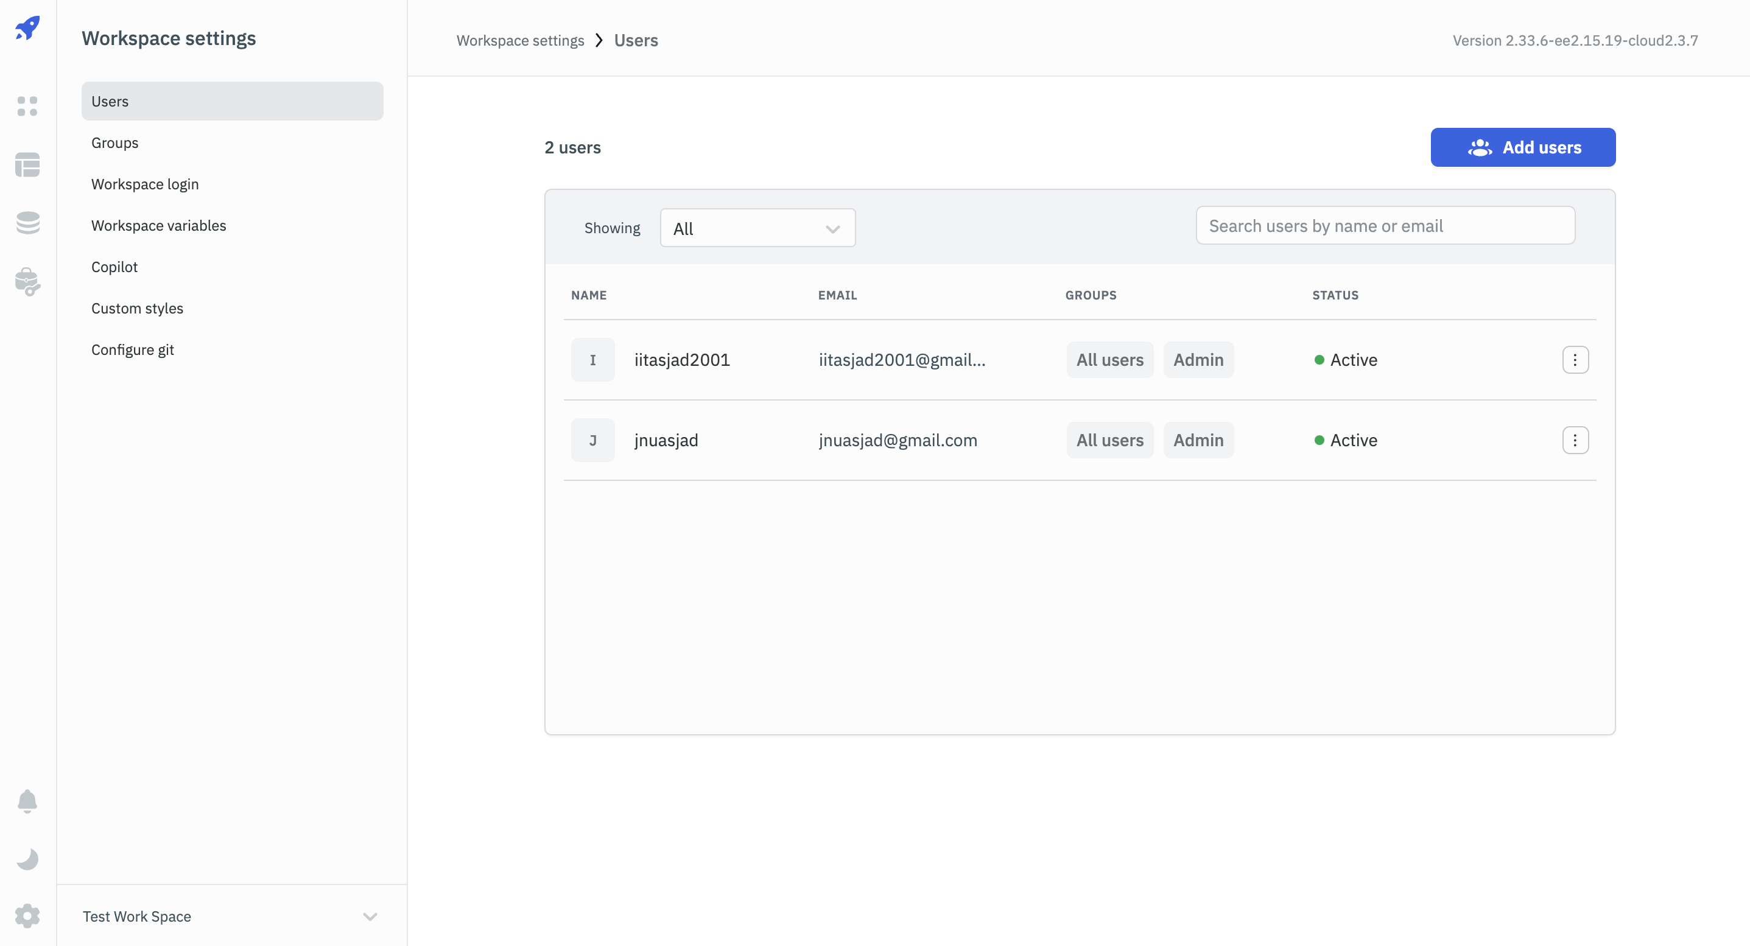
Task: Click the settings gear icon bottom left
Action: coord(28,916)
